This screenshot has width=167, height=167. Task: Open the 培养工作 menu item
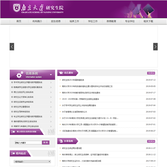coord(74,21)
